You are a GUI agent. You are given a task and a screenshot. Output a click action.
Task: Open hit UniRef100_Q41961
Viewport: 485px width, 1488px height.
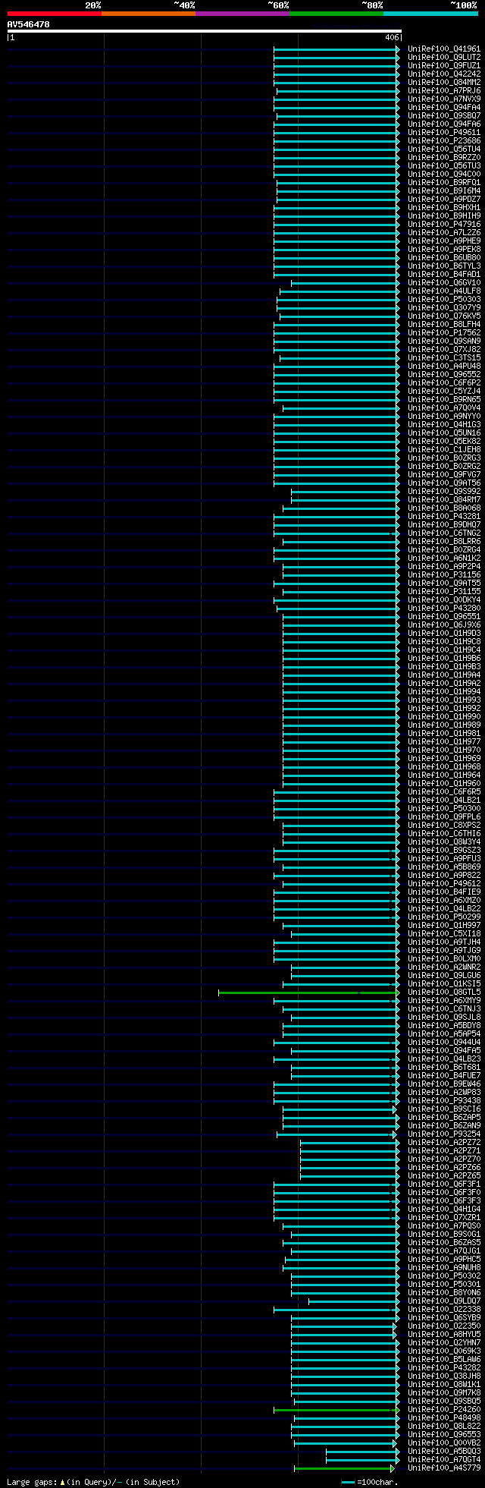[x=444, y=49]
